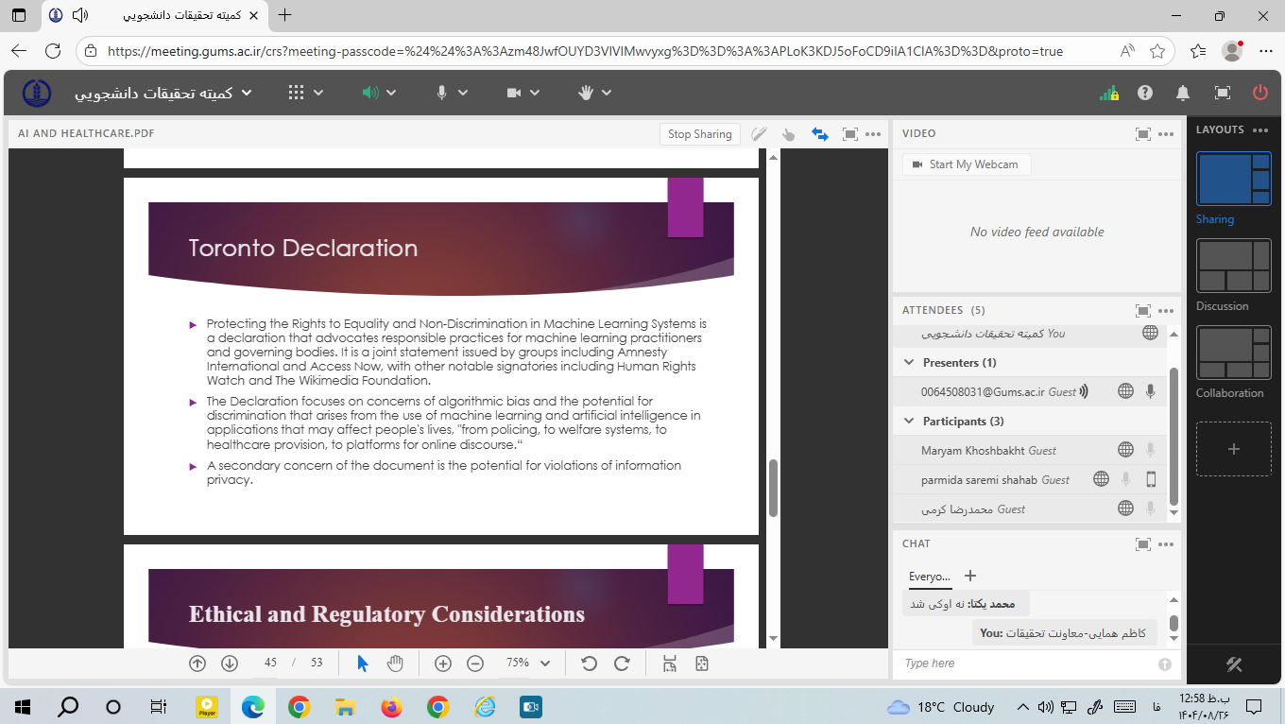Click the raise hand icon
The image size is (1285, 724).
(x=585, y=93)
